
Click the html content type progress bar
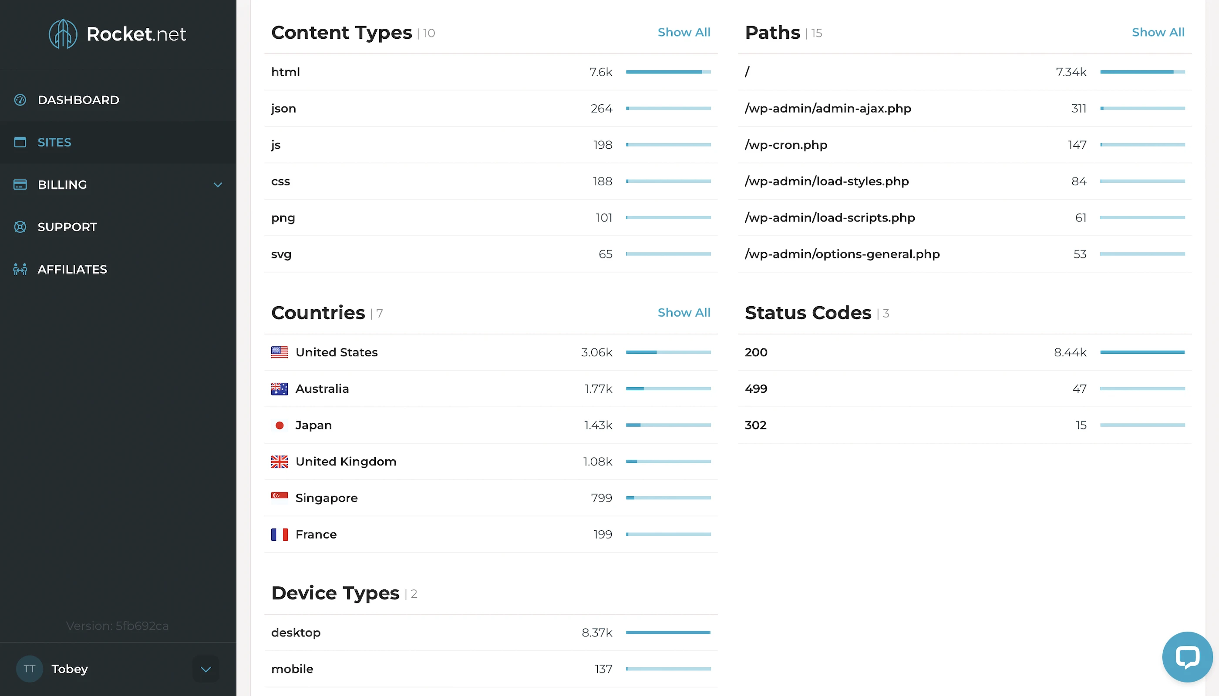click(668, 72)
